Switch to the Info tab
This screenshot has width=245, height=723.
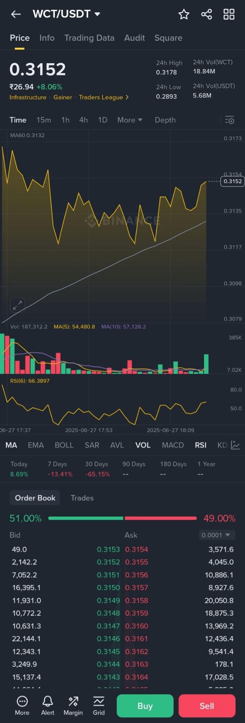coord(47,38)
